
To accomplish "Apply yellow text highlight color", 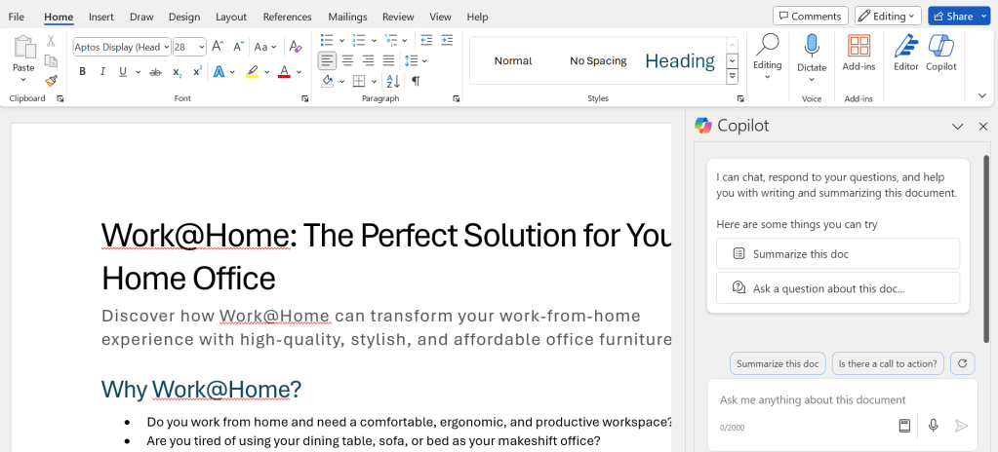I will (x=252, y=72).
